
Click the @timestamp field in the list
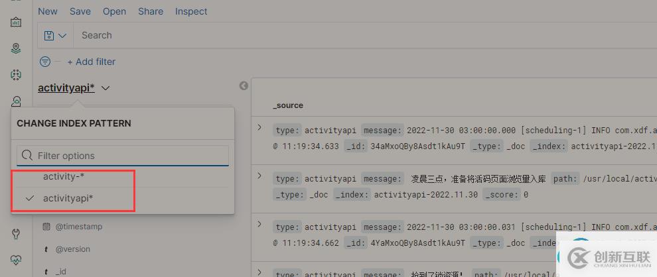pyautogui.click(x=78, y=227)
